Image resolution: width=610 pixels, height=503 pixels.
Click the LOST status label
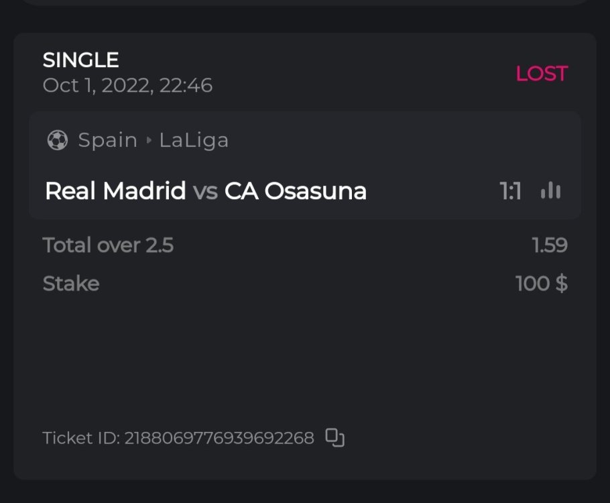542,74
